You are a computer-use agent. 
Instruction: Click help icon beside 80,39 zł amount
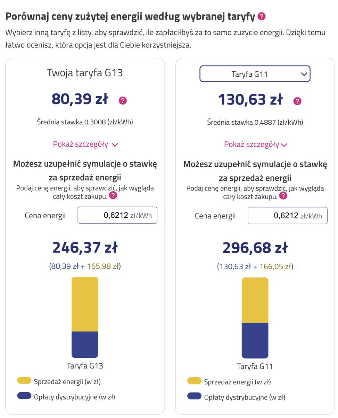(x=123, y=101)
